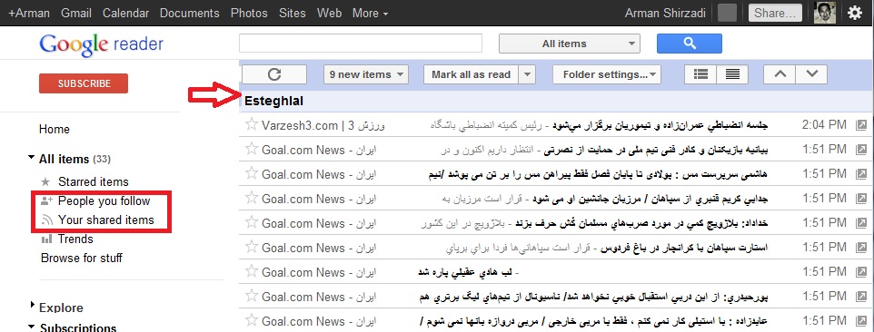Star the first Goal.com News item

tap(252, 149)
